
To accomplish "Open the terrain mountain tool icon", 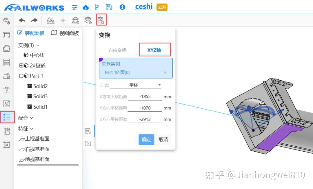I will [50, 20].
